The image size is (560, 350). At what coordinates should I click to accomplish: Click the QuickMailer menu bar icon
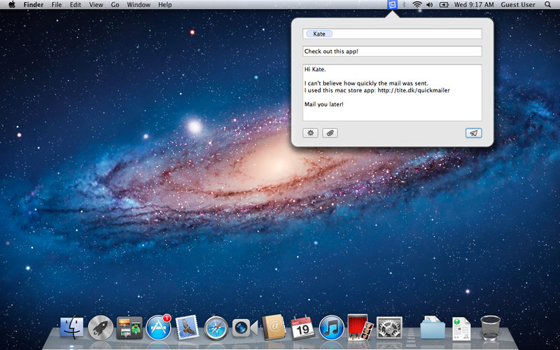coord(392,5)
